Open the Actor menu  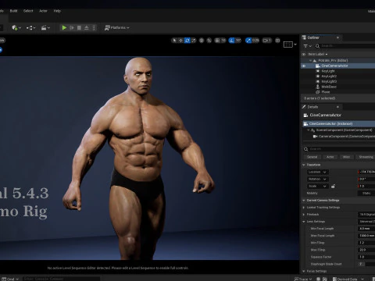pos(43,11)
